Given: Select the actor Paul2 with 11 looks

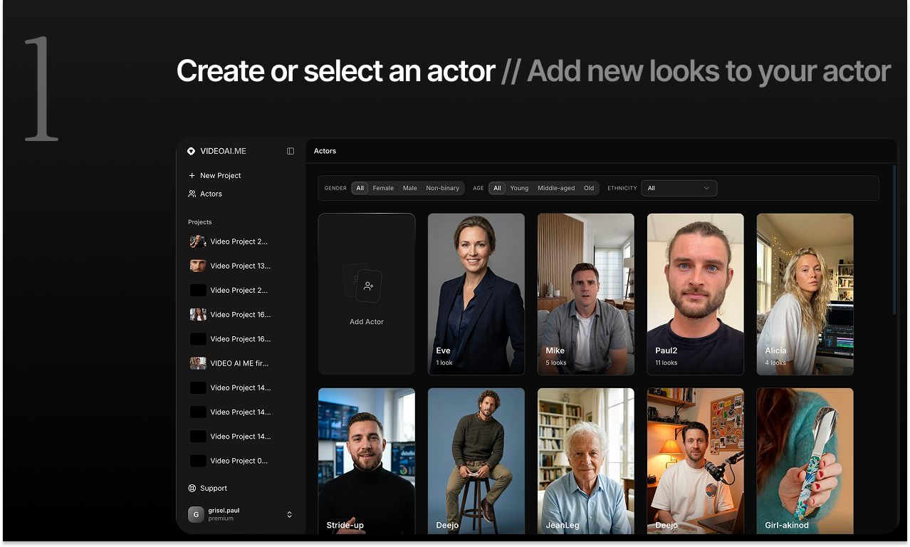Looking at the screenshot, I should click(695, 294).
